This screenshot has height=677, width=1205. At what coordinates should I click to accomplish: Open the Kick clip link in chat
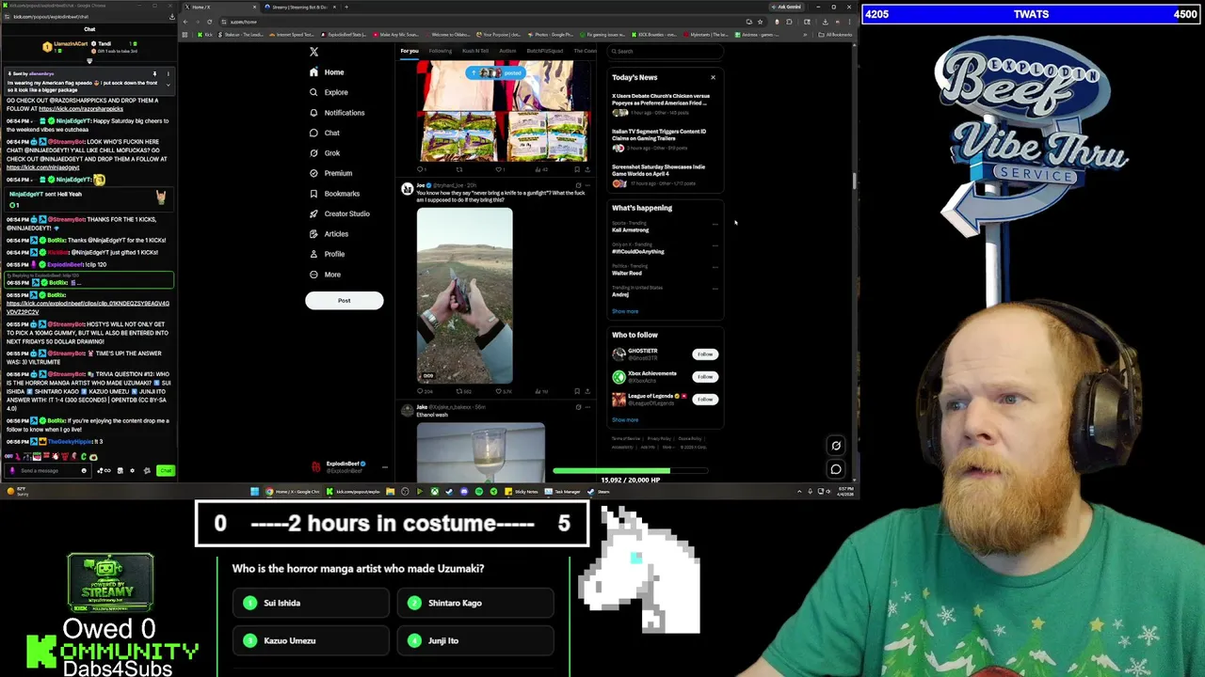point(88,307)
